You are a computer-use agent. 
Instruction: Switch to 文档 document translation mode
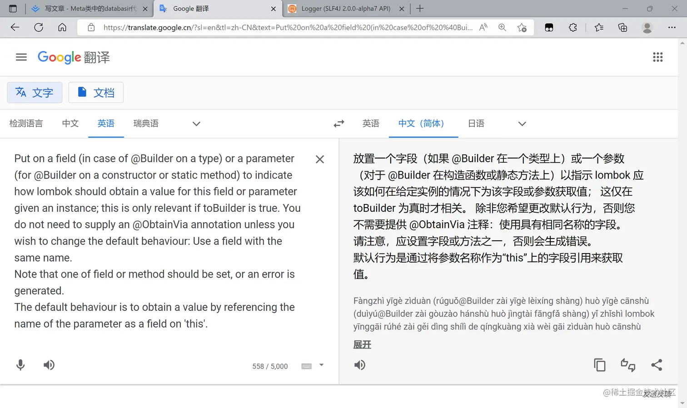click(96, 93)
